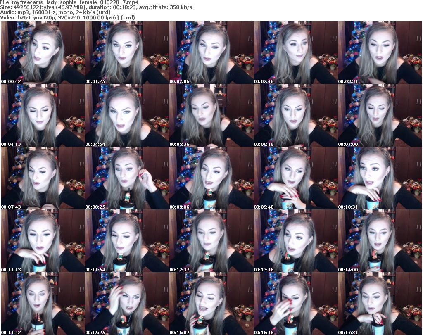
Task: Click the thumbnail frame stamped 00:04:13
Action: [x=43, y=115]
